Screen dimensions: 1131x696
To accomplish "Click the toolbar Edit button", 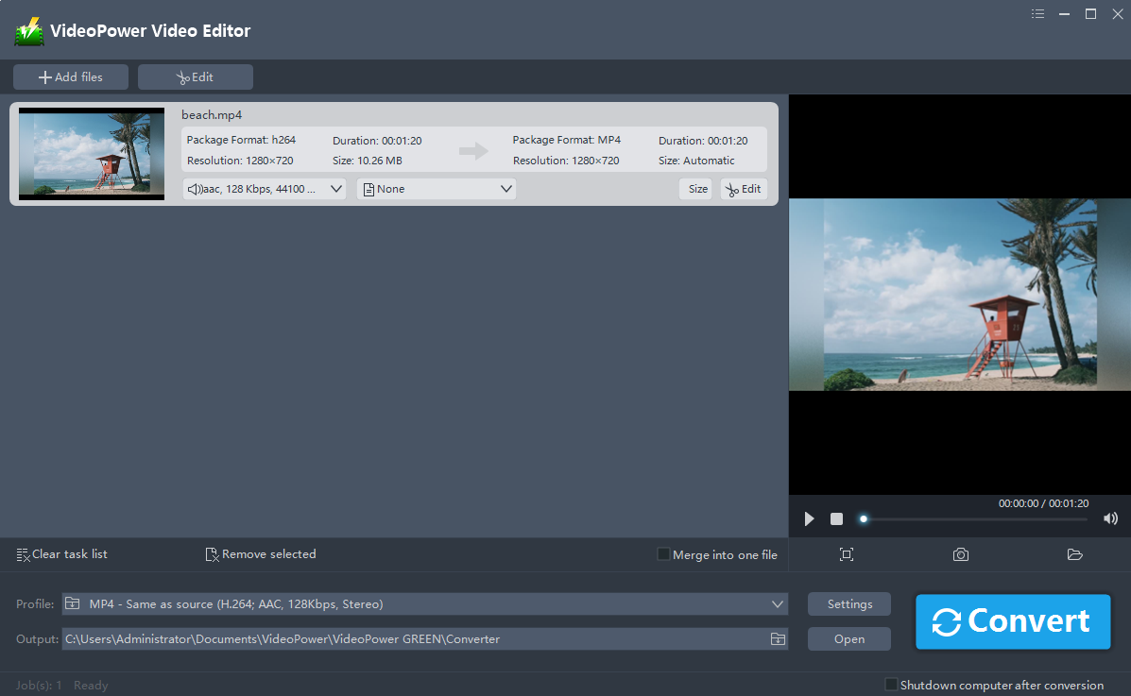I will click(196, 77).
